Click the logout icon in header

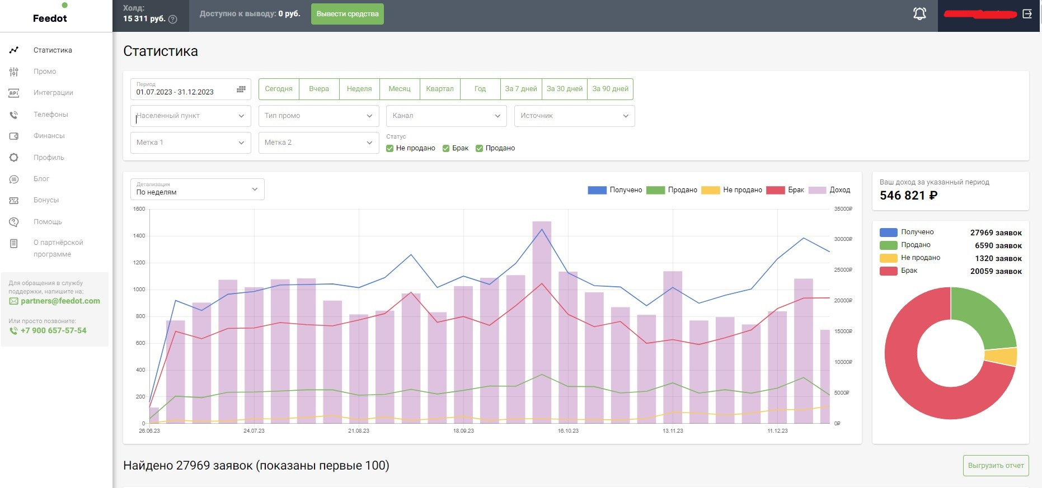pos(1027,14)
